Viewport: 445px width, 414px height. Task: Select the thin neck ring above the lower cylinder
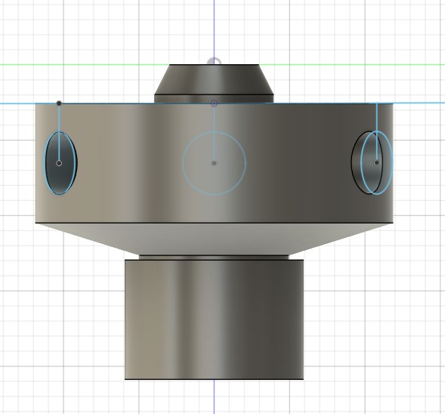[215, 257]
